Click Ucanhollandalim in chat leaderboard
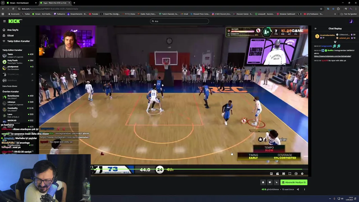This screenshot has height=202, width=359. click(x=327, y=35)
